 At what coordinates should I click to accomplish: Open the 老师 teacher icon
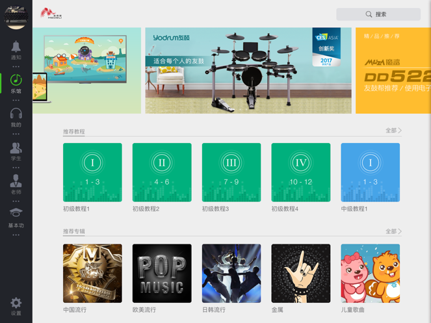(x=16, y=181)
